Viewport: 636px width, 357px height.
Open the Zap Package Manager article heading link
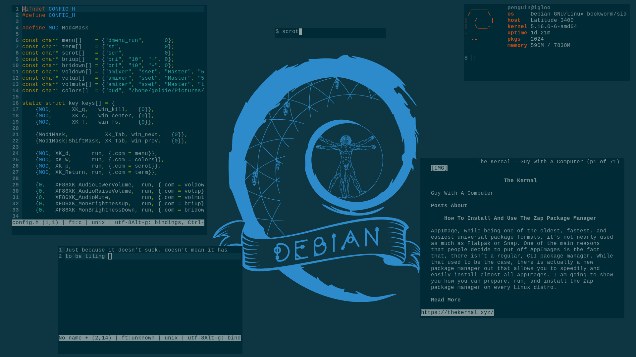click(x=520, y=218)
